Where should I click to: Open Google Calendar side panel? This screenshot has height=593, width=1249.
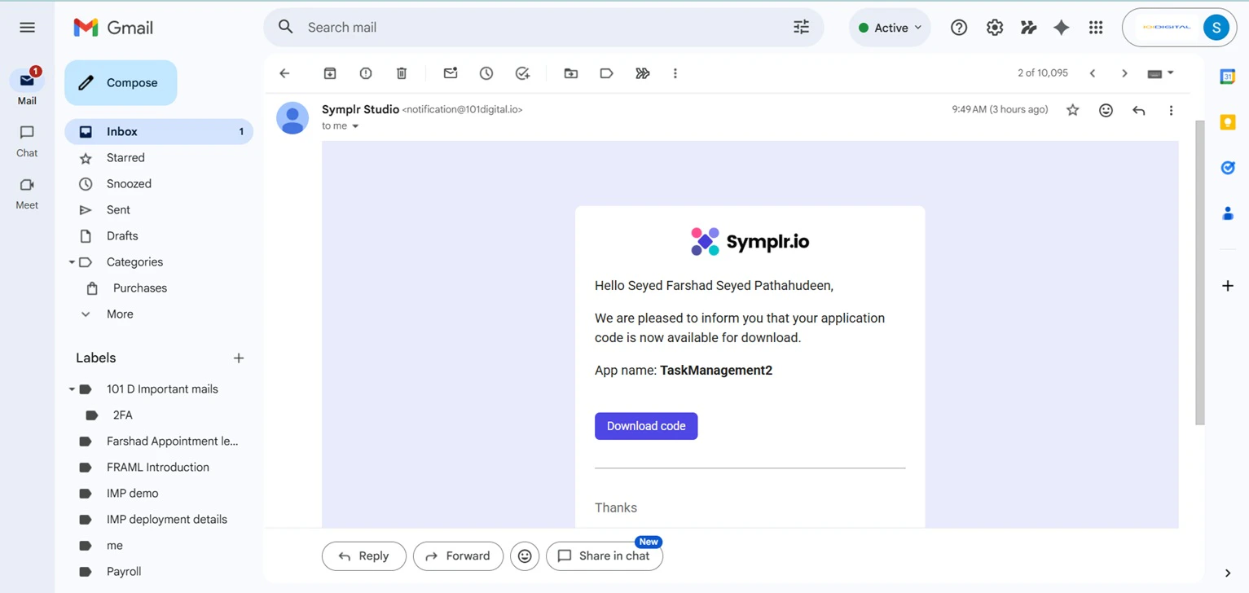click(x=1228, y=77)
